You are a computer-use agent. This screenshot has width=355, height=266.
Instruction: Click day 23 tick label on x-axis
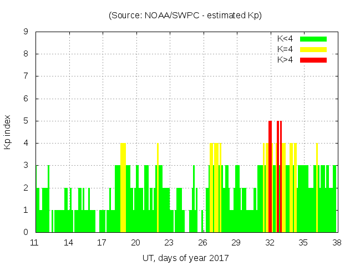point(169,243)
